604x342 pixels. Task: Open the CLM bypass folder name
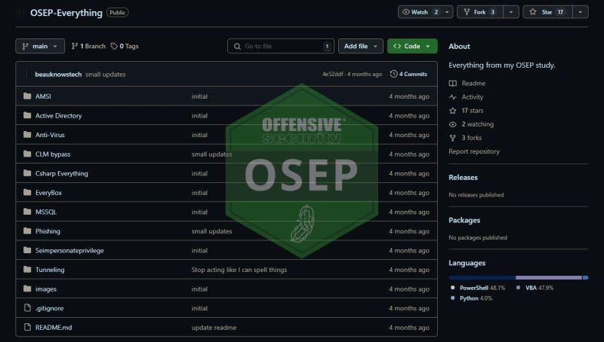(x=53, y=154)
